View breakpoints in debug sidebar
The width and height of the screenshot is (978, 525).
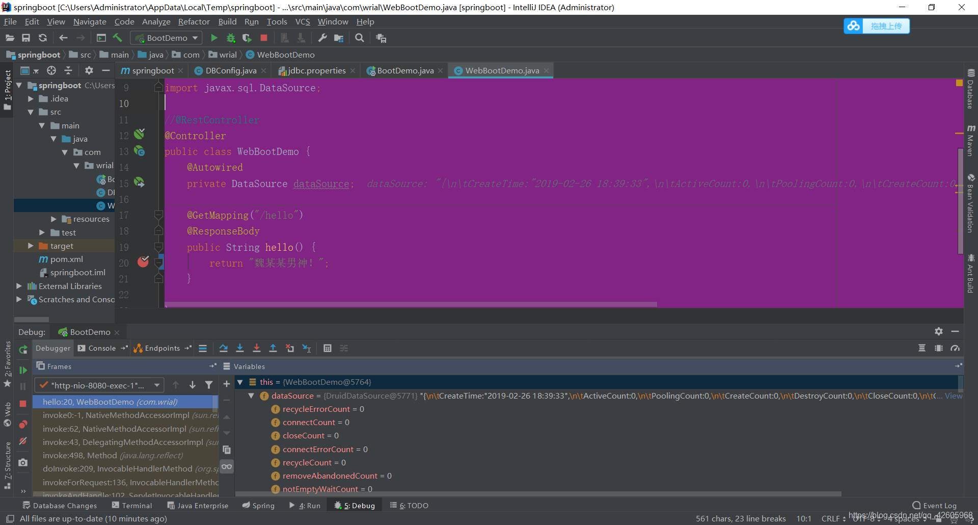tap(23, 424)
